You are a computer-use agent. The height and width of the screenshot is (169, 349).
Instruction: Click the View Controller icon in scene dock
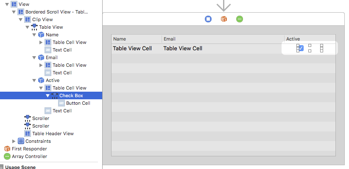208,19
